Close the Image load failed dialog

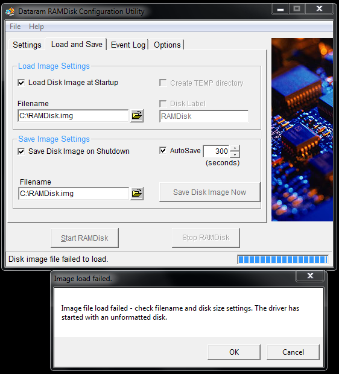pos(310,276)
